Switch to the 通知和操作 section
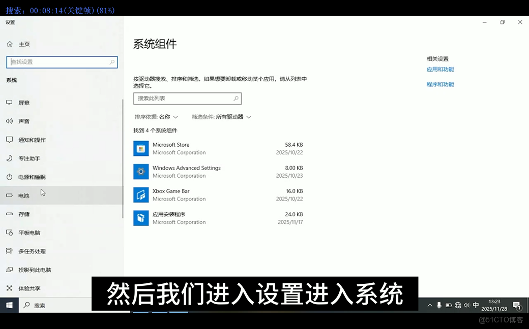529x329 pixels. point(11,140)
